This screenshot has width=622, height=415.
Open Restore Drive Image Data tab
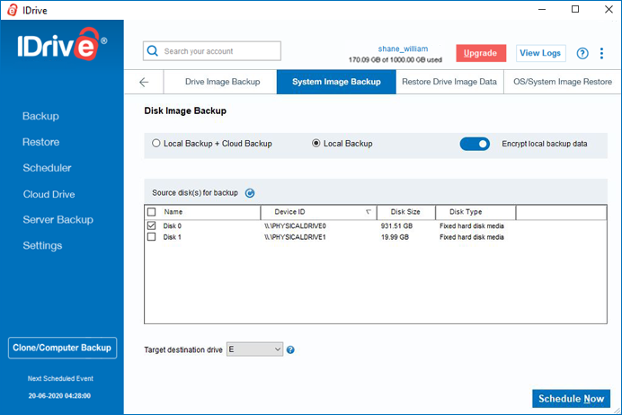(449, 82)
